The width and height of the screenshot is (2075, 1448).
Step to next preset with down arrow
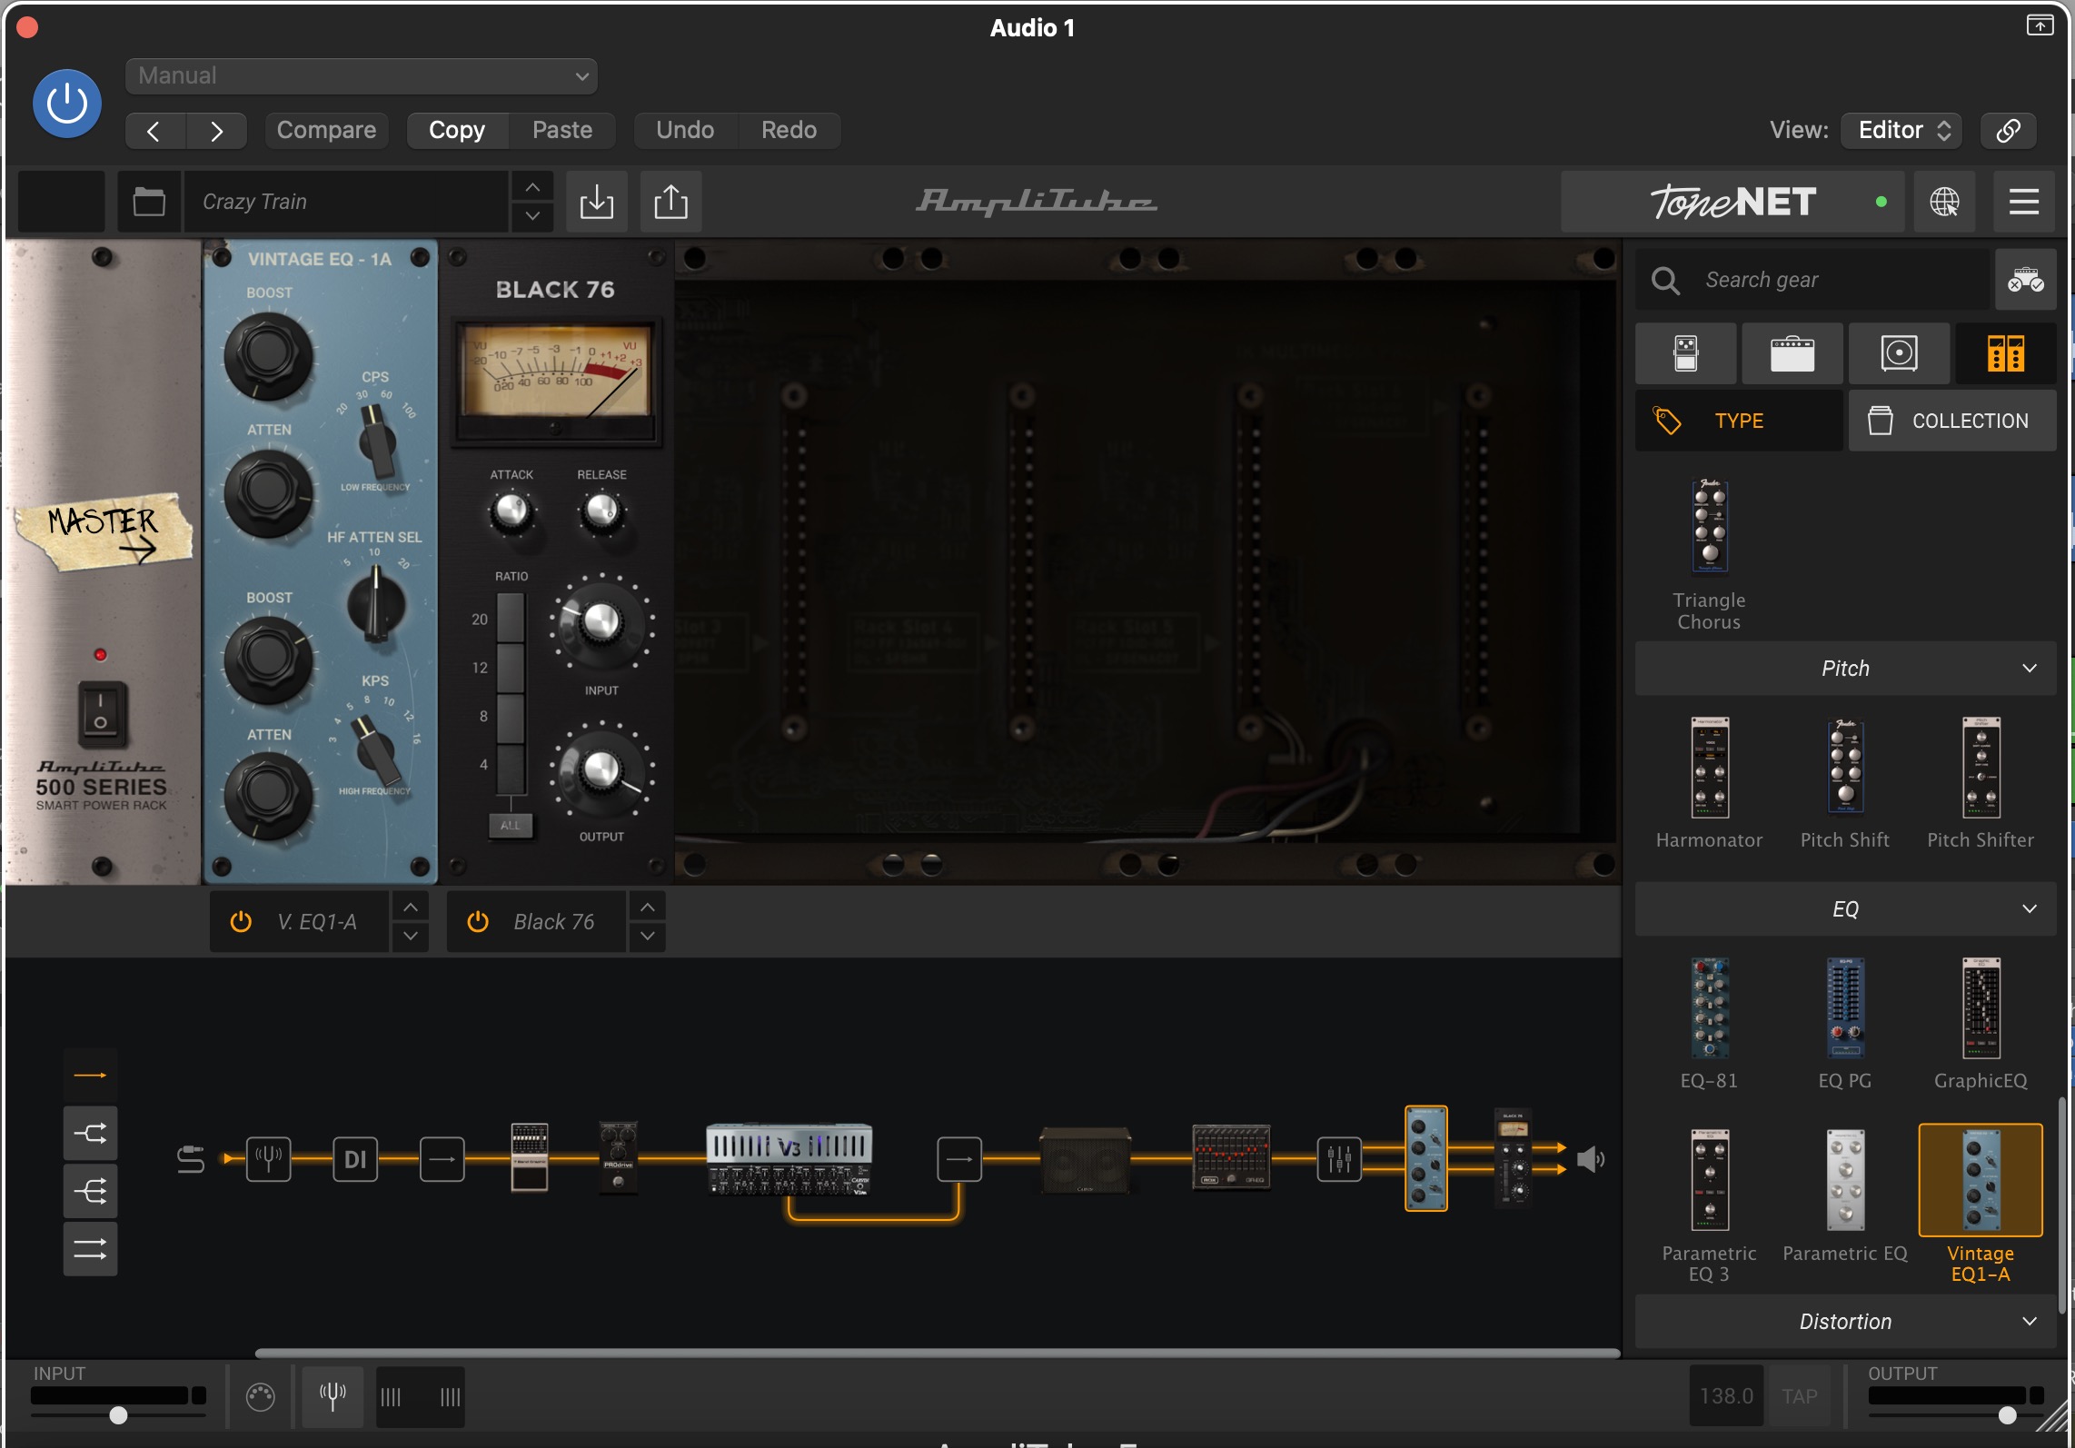click(532, 216)
